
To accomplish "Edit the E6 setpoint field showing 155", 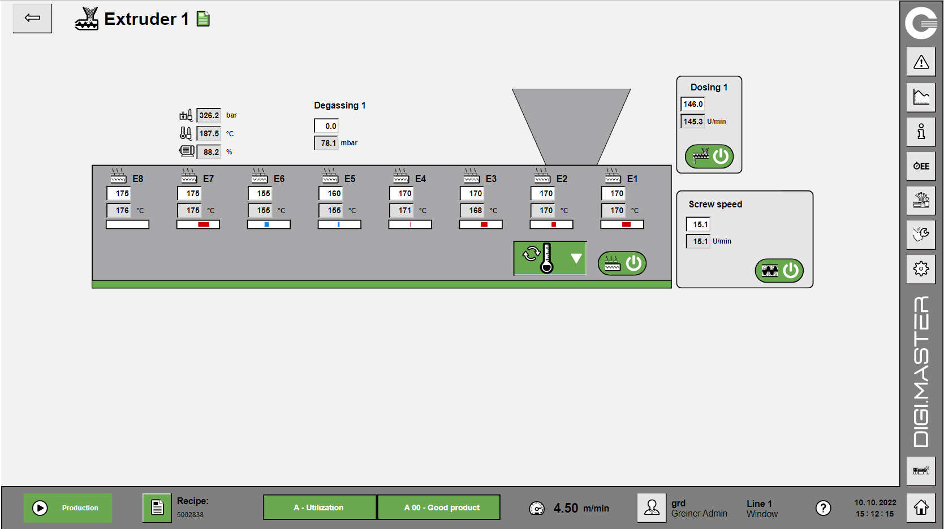I will (260, 193).
